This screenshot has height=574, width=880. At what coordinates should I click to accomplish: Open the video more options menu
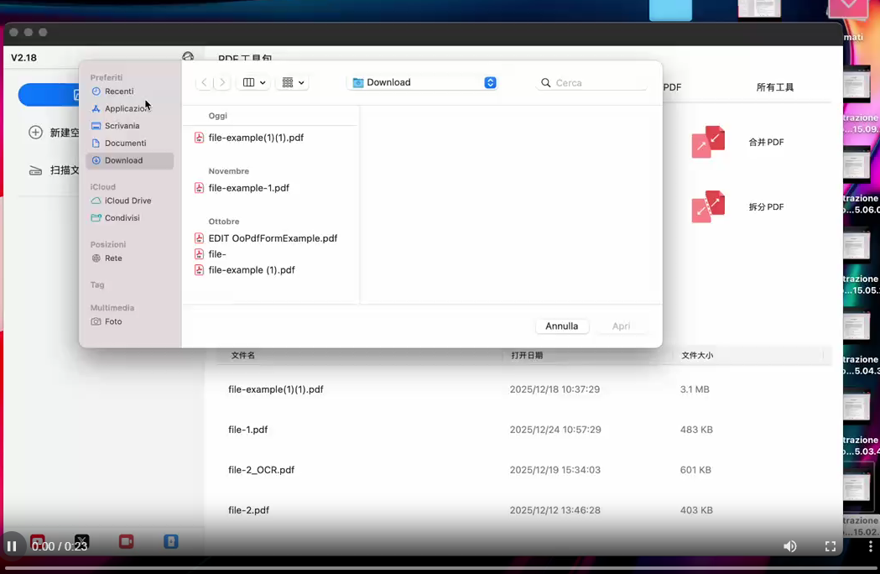(871, 546)
